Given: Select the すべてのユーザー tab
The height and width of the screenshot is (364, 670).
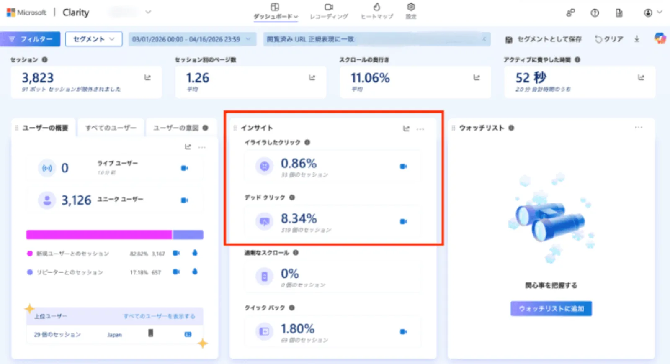Looking at the screenshot, I should [111, 128].
